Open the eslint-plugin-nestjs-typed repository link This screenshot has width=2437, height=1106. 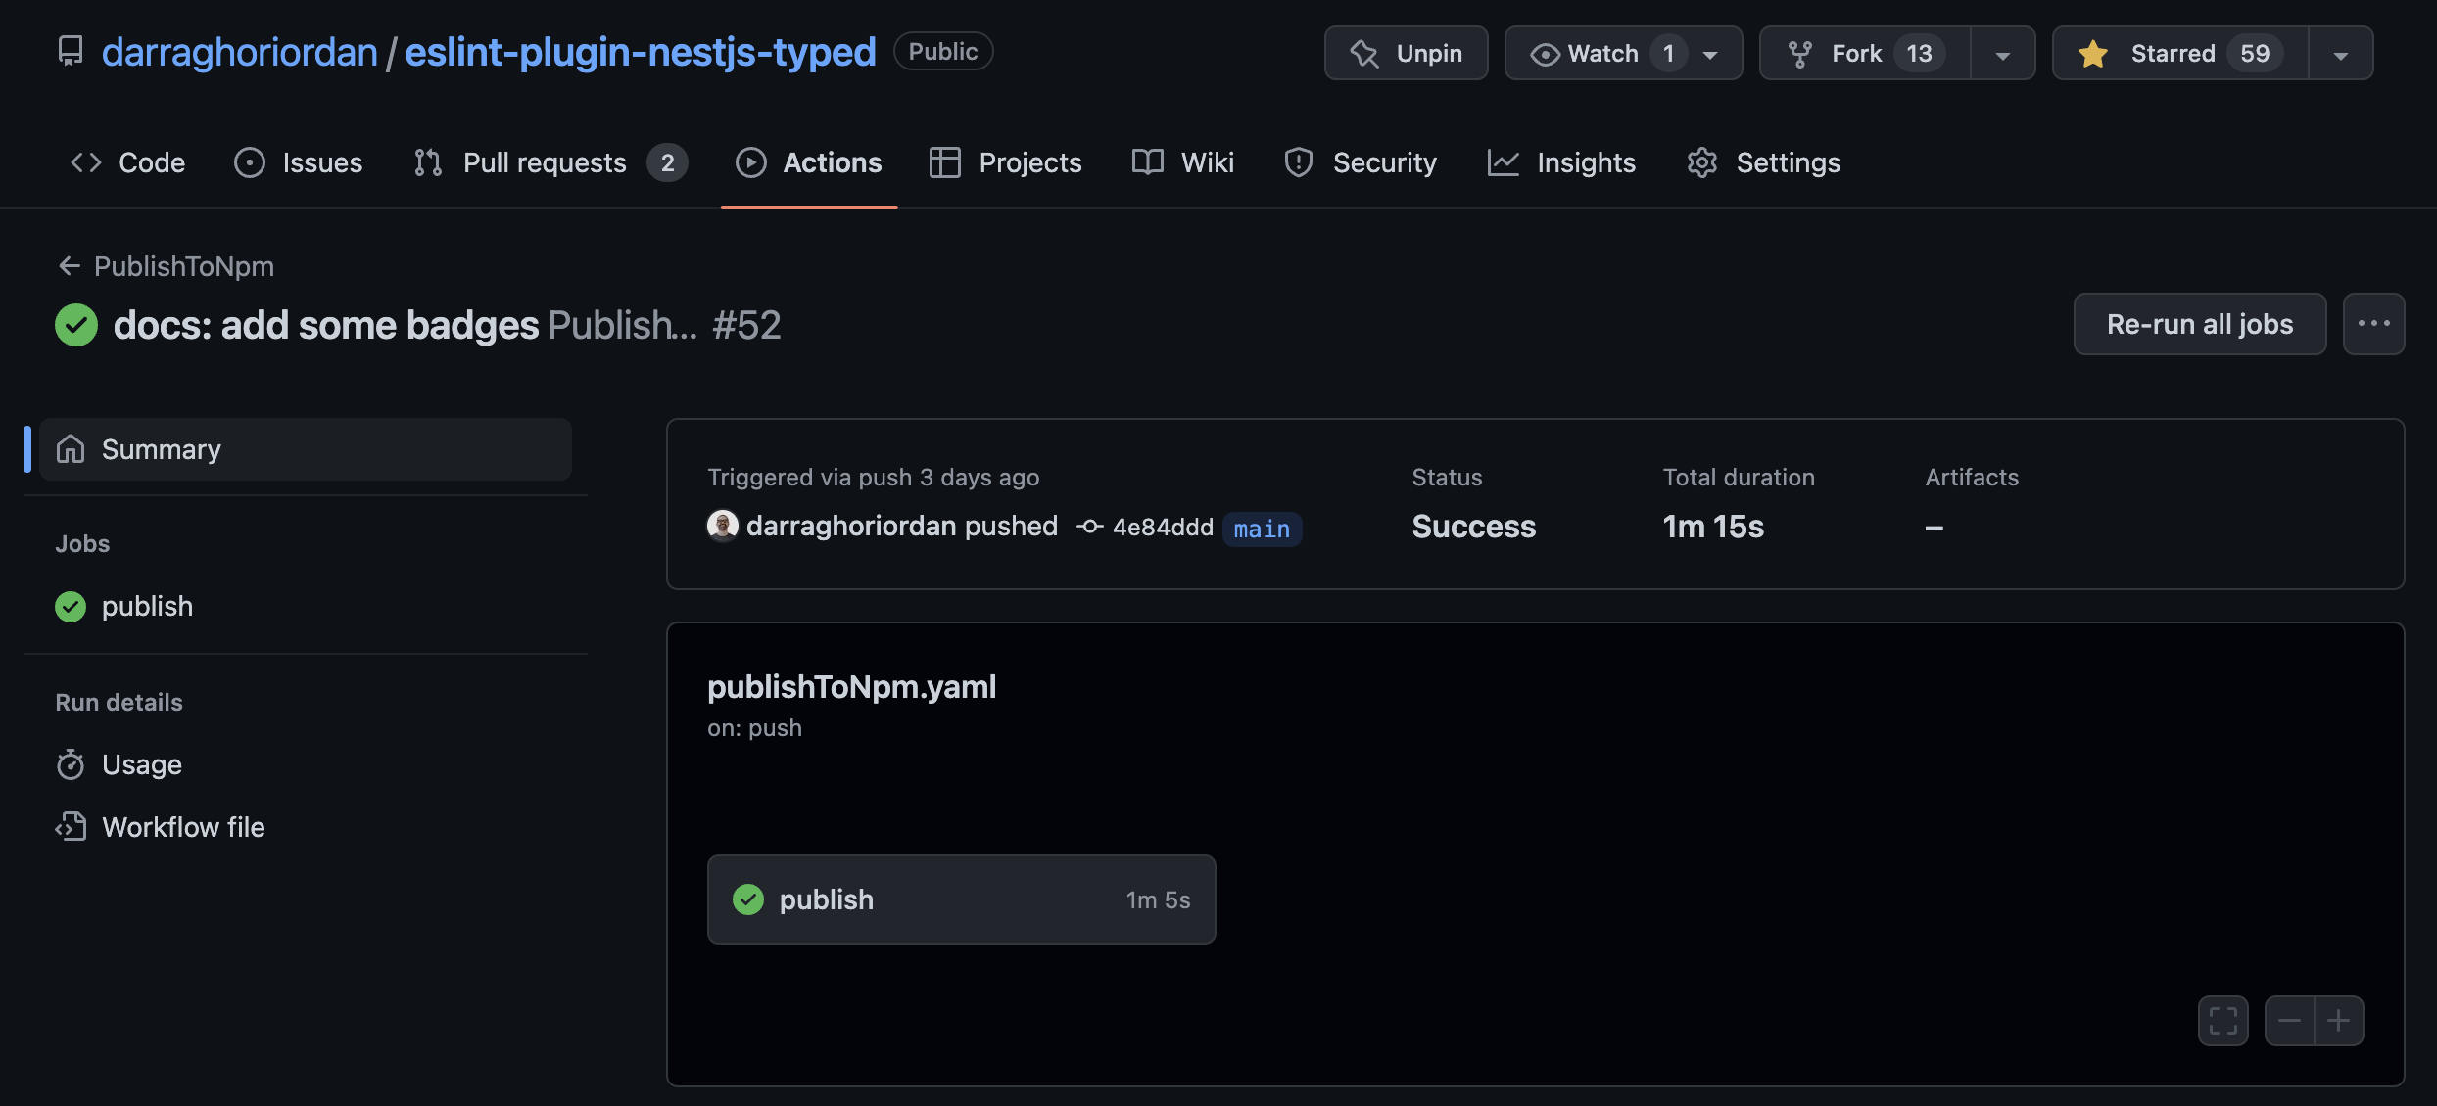[x=640, y=52]
